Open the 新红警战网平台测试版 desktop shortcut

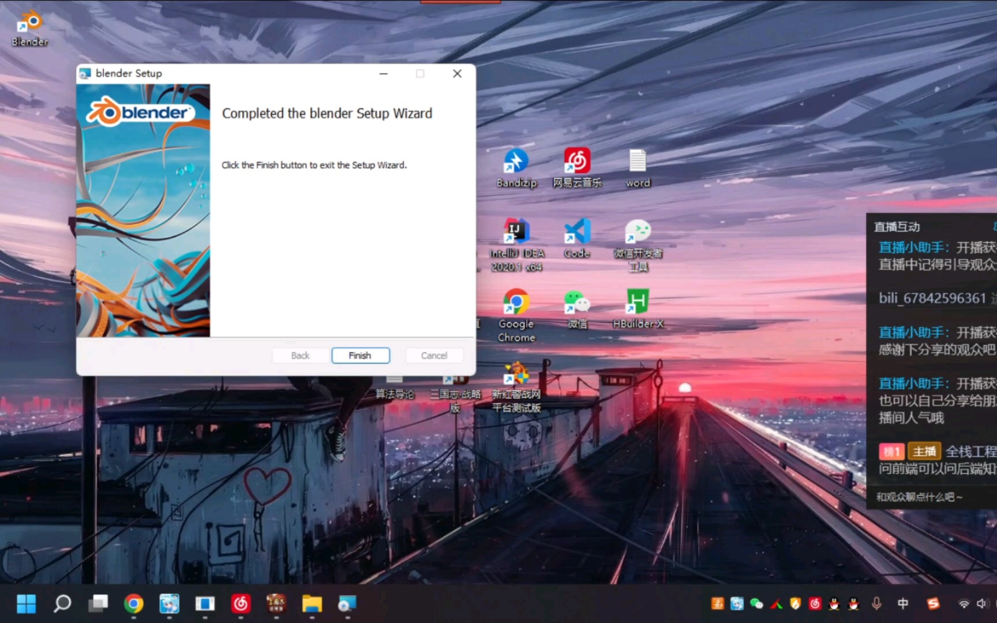click(516, 386)
